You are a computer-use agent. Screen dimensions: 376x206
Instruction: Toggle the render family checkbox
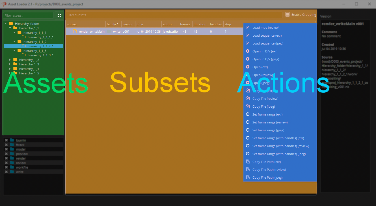6,158
